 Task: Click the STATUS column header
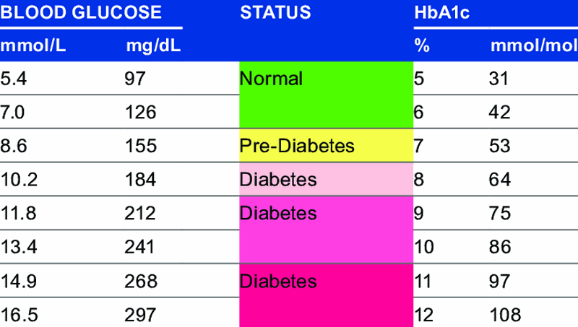click(275, 12)
